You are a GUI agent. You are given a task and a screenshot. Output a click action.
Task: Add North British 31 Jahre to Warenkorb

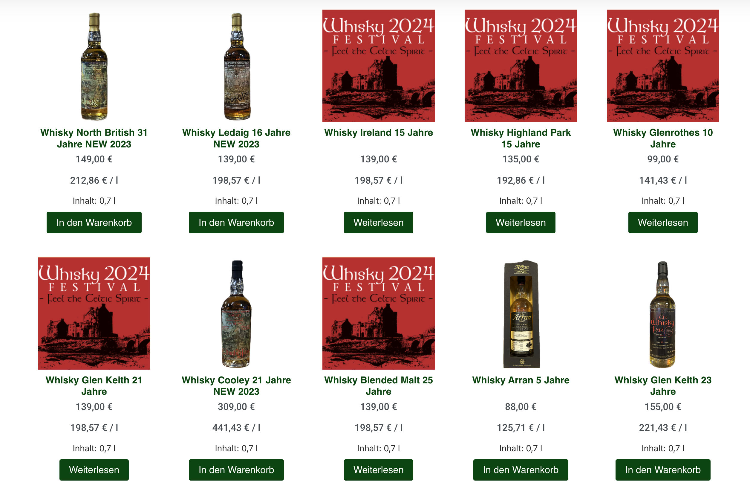94,222
